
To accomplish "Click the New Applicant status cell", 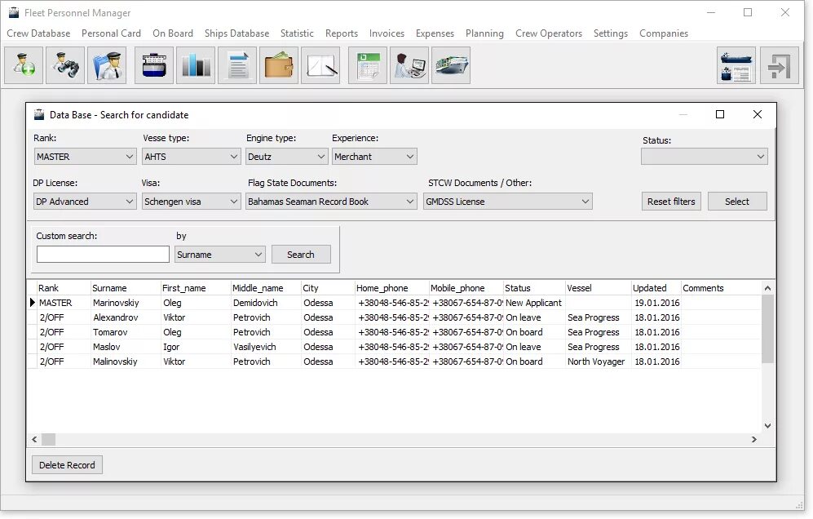I will coord(535,303).
